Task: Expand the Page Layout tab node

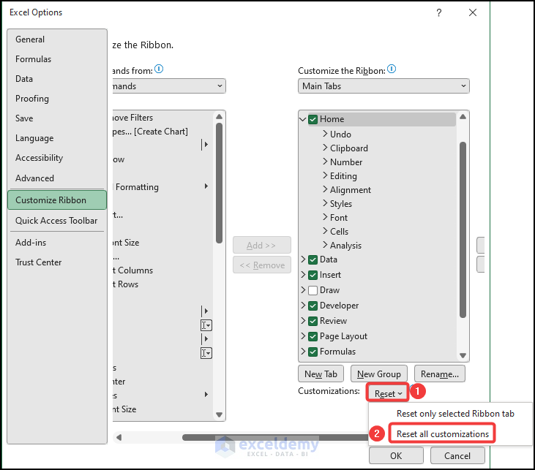Action: pyautogui.click(x=303, y=336)
